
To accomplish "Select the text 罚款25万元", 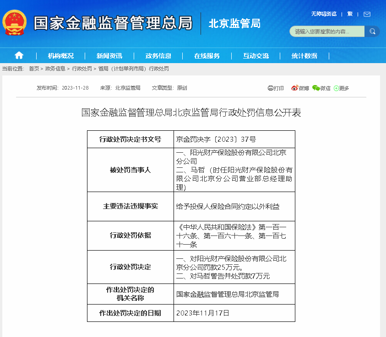I will pyautogui.click(x=222, y=267).
